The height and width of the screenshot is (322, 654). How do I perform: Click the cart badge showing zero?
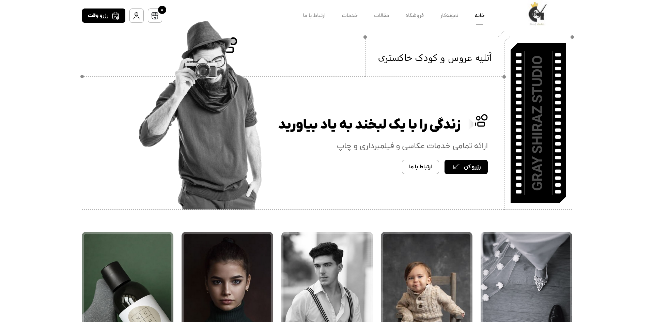[162, 10]
